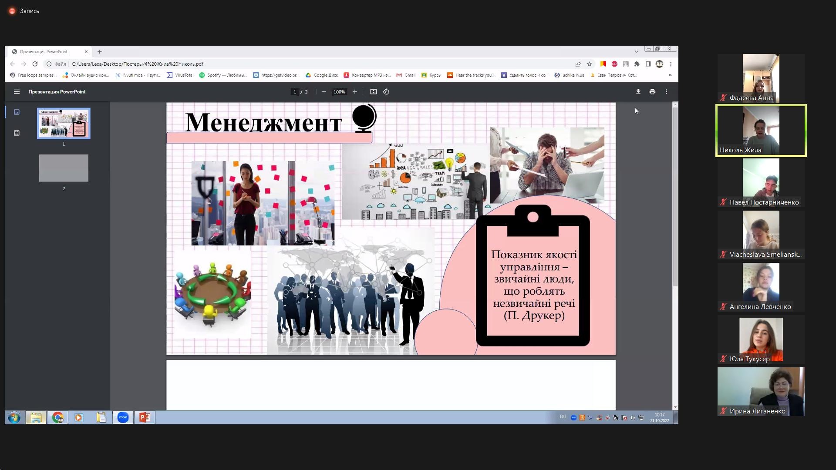Zoom in with the plus icon
Screen dimensions: 836x470
pyautogui.click(x=355, y=92)
